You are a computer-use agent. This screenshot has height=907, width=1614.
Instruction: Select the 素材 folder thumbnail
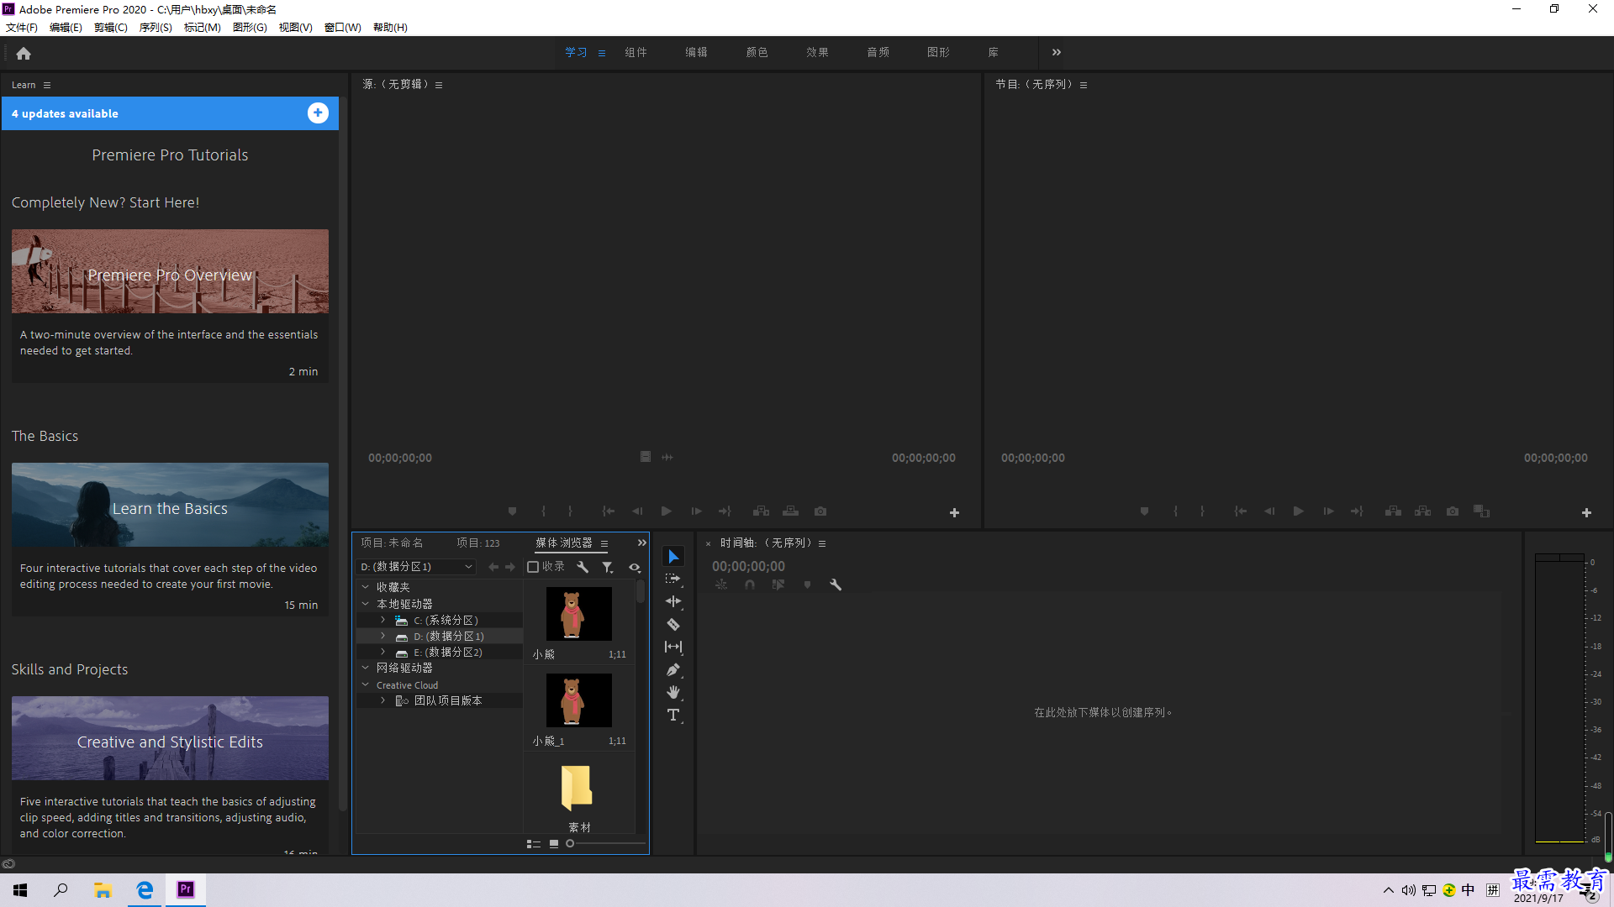coord(578,788)
